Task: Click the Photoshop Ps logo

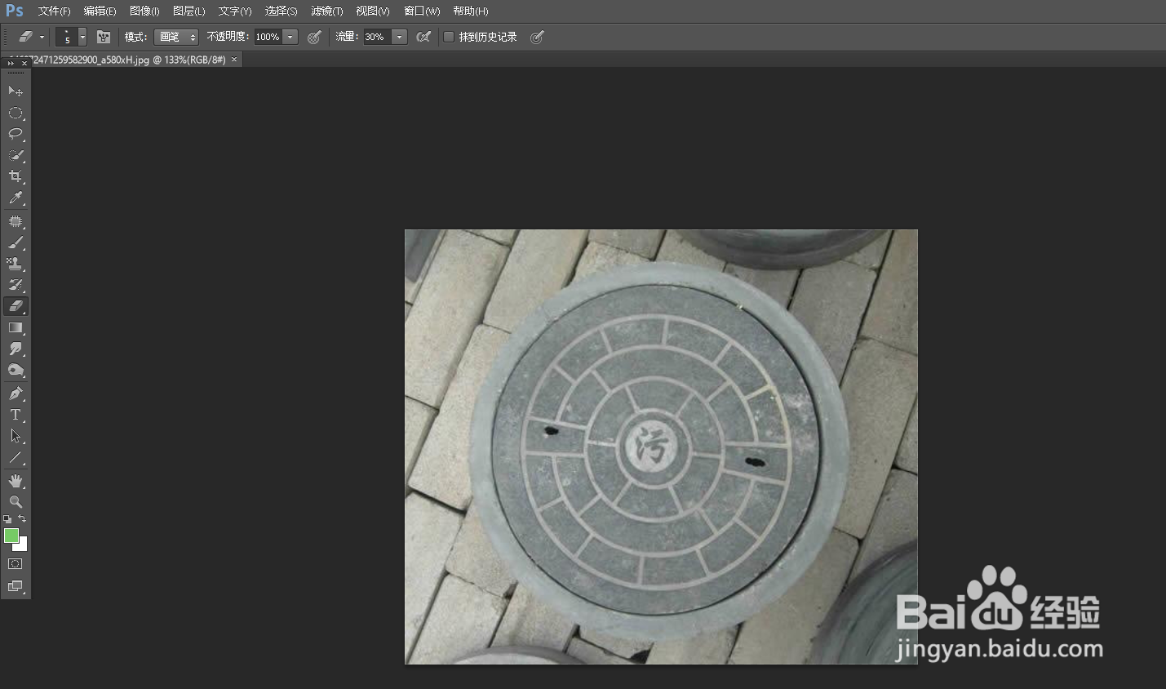Action: click(x=15, y=11)
